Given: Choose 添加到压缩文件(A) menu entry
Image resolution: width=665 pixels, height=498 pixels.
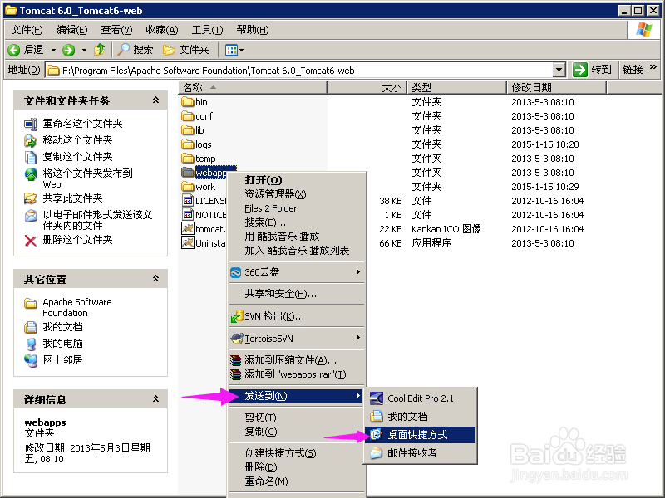Looking at the screenshot, I should (x=297, y=360).
